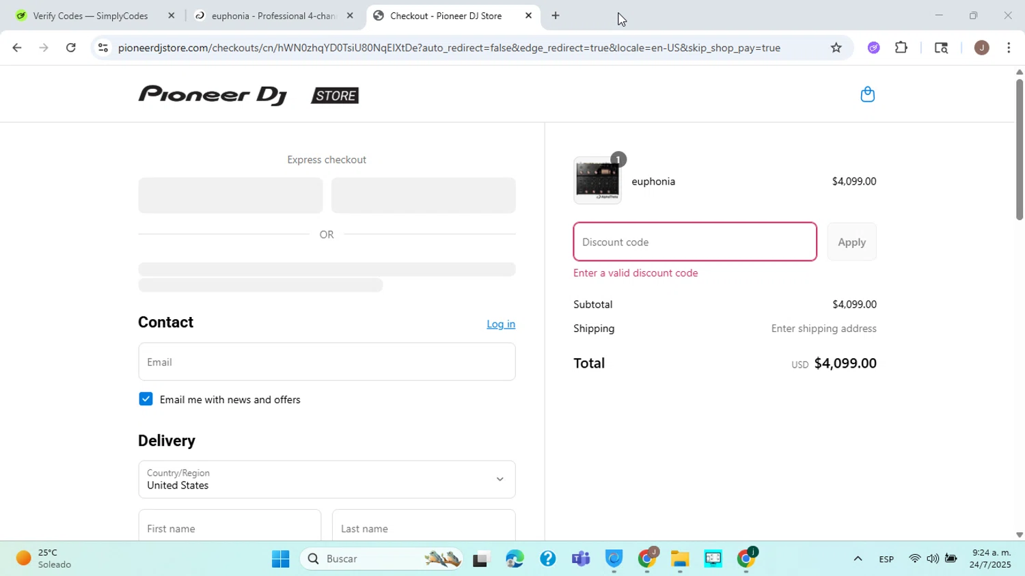Open the Windows Start menu
Screen dimensions: 1025x576
(x=280, y=559)
